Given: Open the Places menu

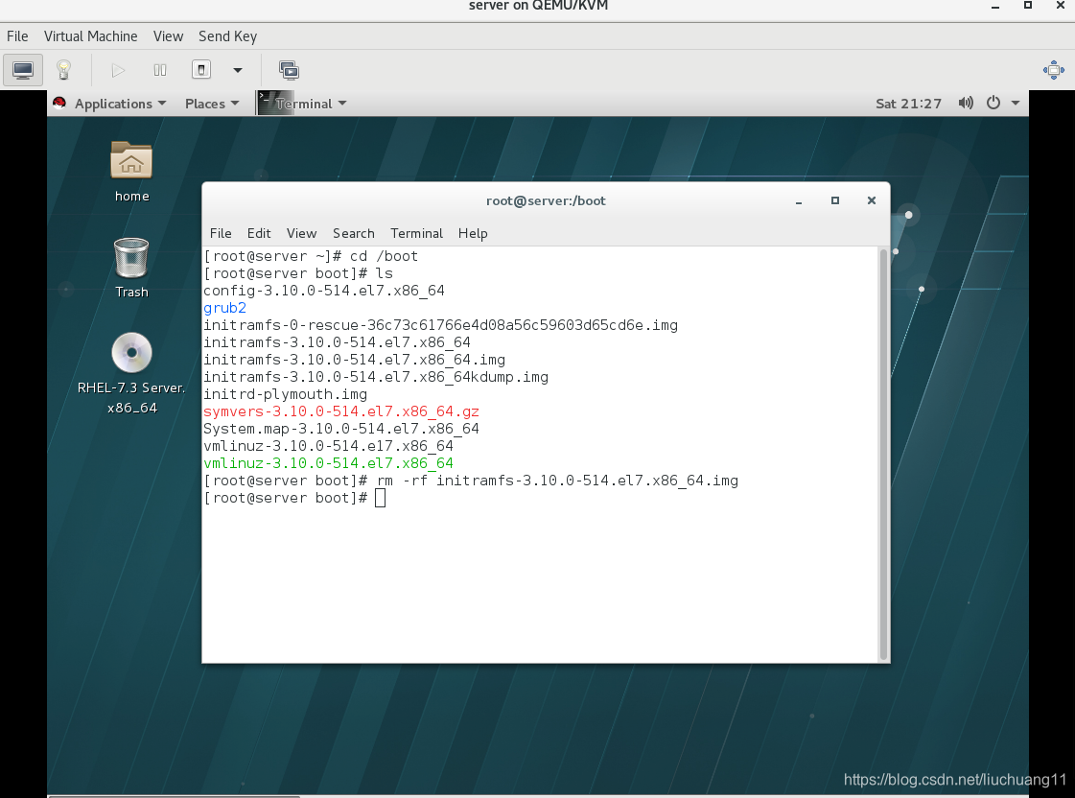Looking at the screenshot, I should 212,104.
